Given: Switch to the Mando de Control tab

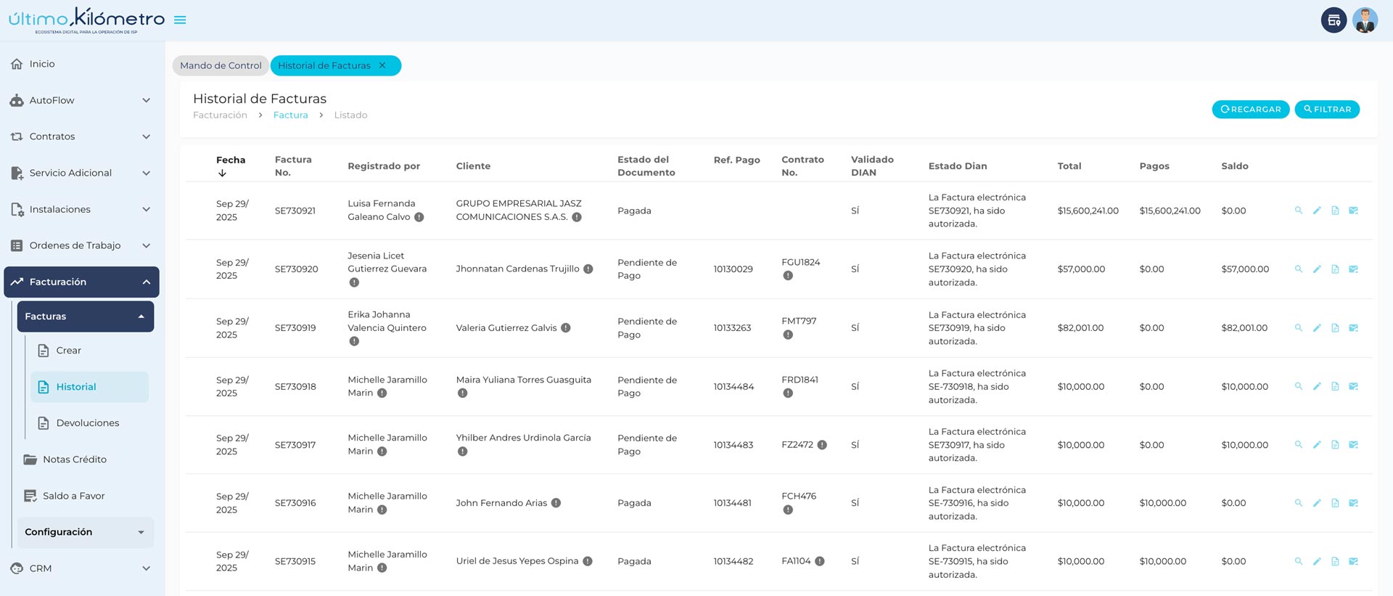Looking at the screenshot, I should click(221, 65).
